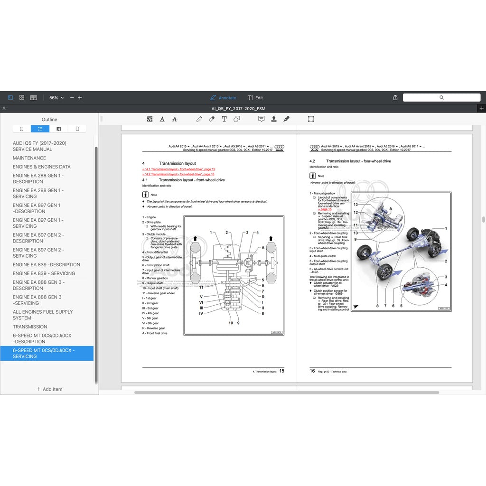Select the note comment tool
486x486 pixels.
(x=262, y=119)
